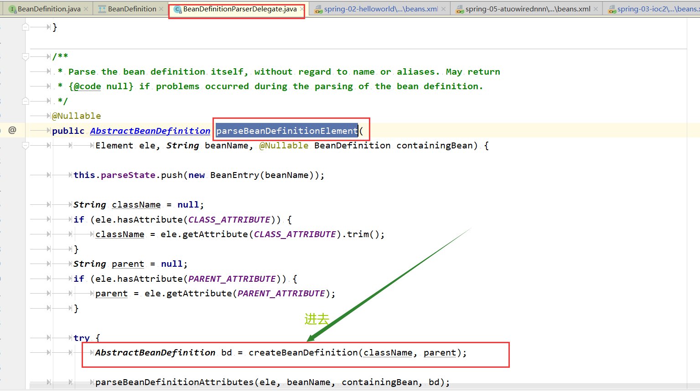Image resolution: width=700 pixels, height=391 pixels.
Task: Close the spring-02-helloworld beans.xml tab
Action: 443,9
